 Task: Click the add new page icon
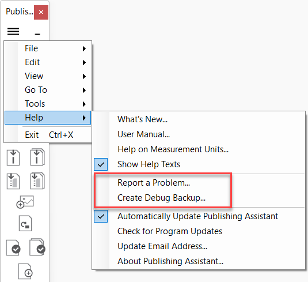click(x=25, y=271)
